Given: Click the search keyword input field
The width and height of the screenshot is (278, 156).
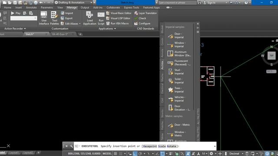Looking at the screenshot, I should [x=177, y=3].
